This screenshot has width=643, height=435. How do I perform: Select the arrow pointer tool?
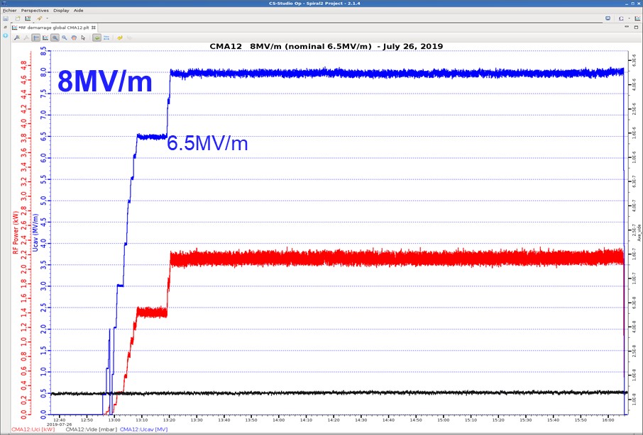point(83,38)
